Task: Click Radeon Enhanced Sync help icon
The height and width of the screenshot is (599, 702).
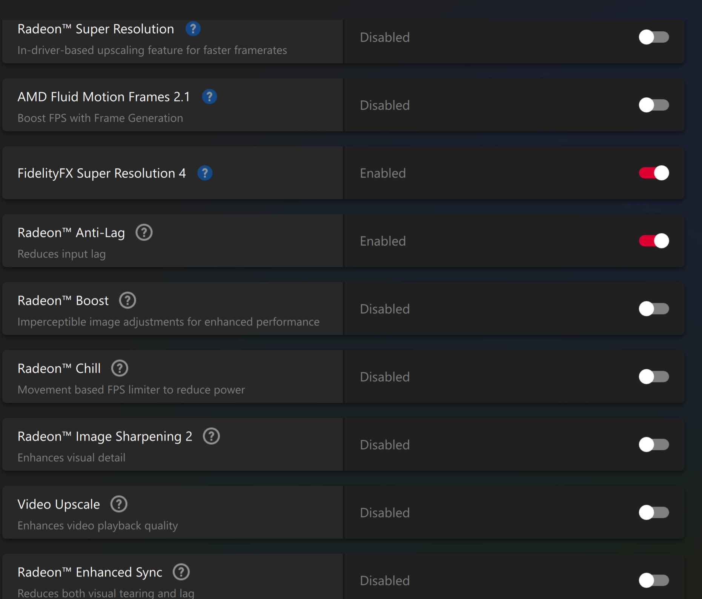Action: (x=181, y=572)
